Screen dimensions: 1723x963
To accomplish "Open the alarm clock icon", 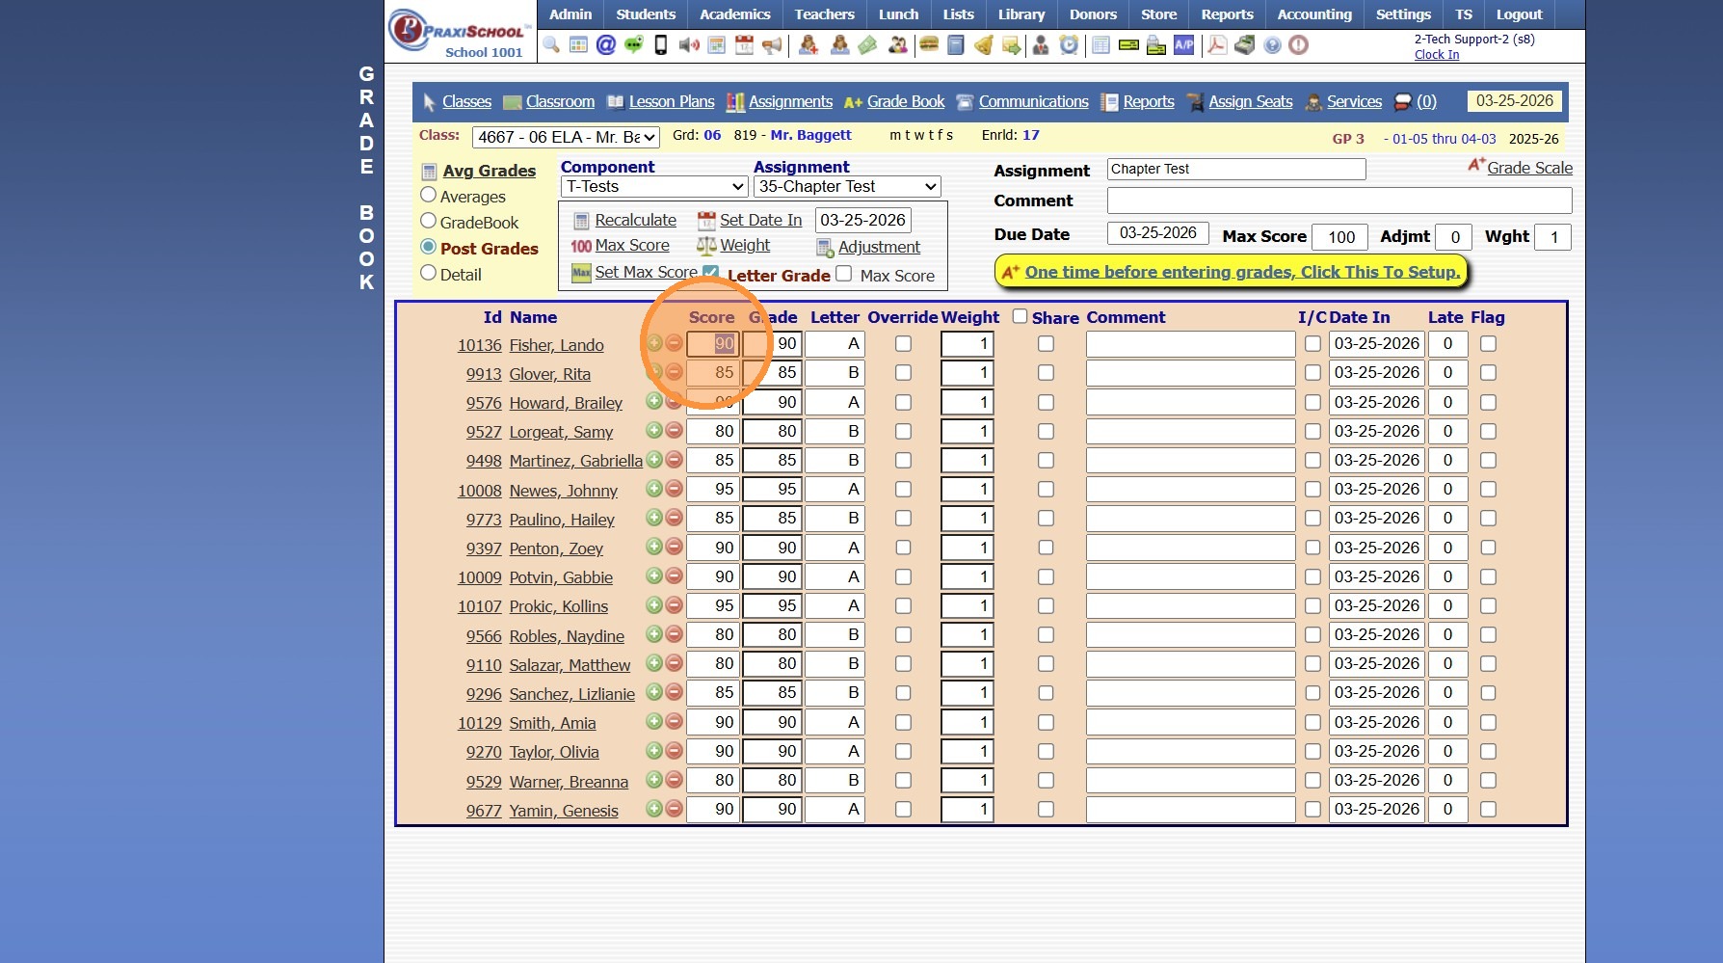I will [x=1069, y=45].
